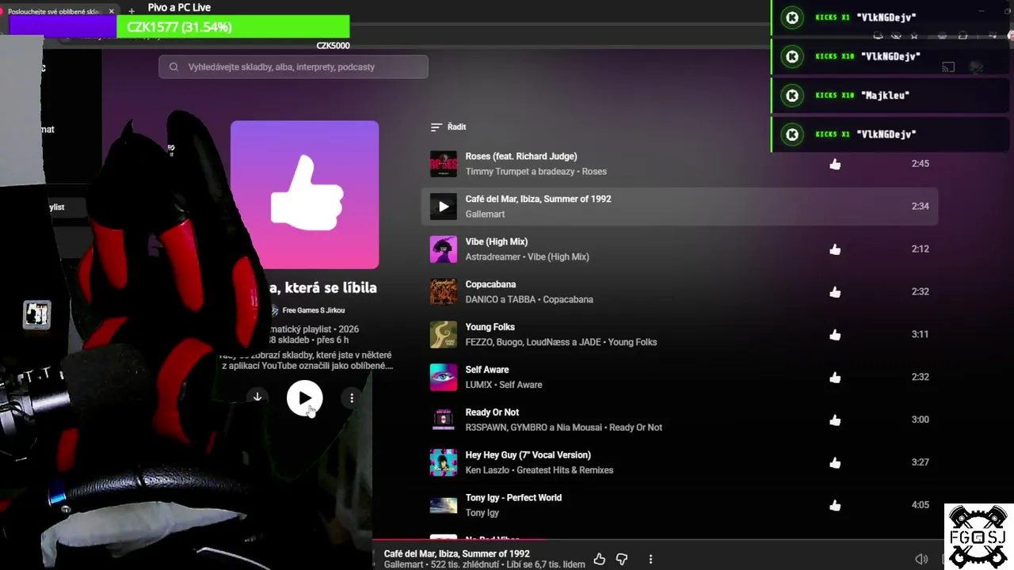Play Café del Mar via its thumbnail play icon
Viewport: 1014px width, 570px height.
pos(444,207)
